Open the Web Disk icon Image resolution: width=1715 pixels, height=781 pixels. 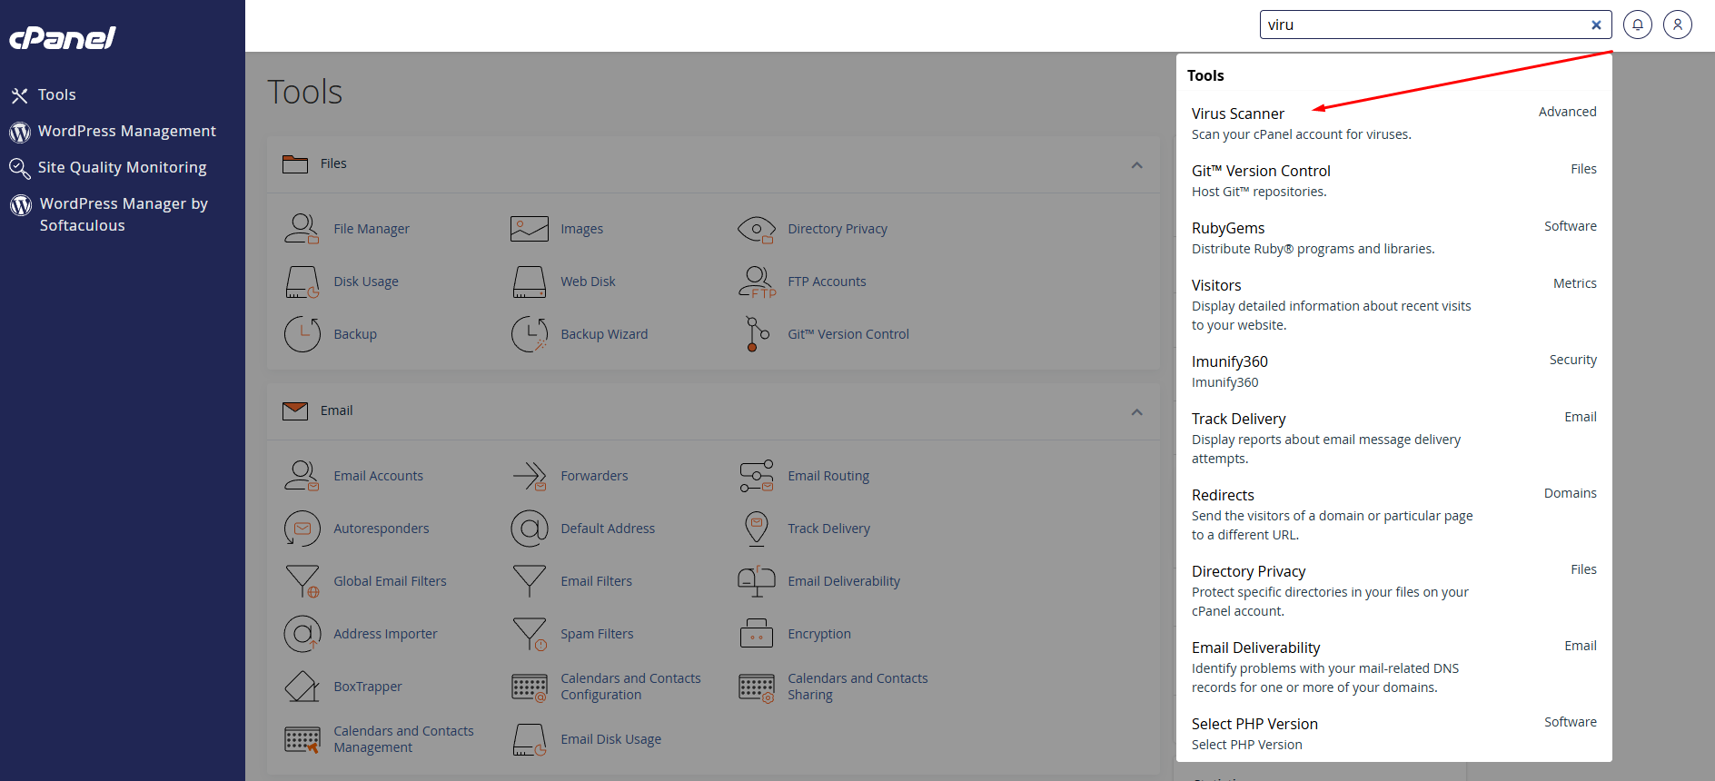click(x=529, y=282)
